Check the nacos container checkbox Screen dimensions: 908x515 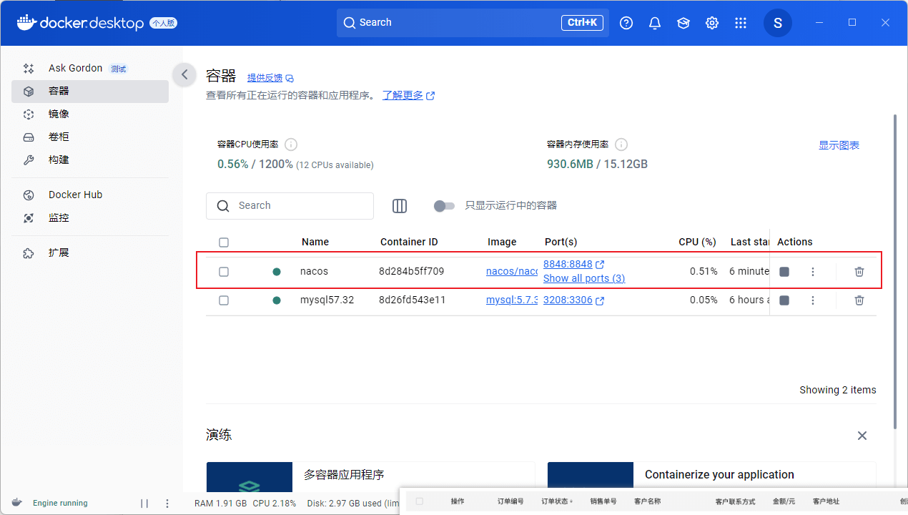224,272
